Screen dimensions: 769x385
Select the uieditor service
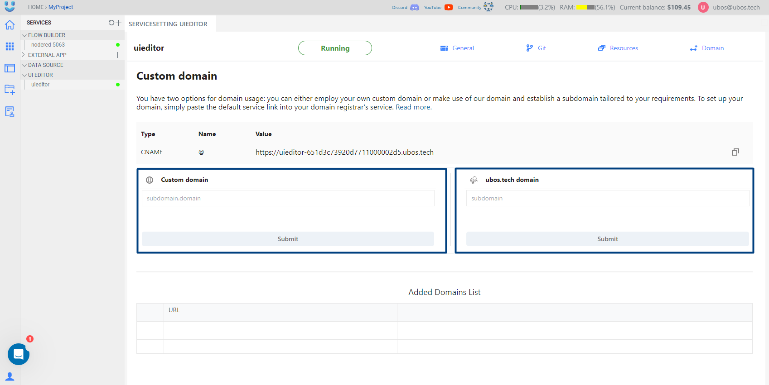pos(40,85)
